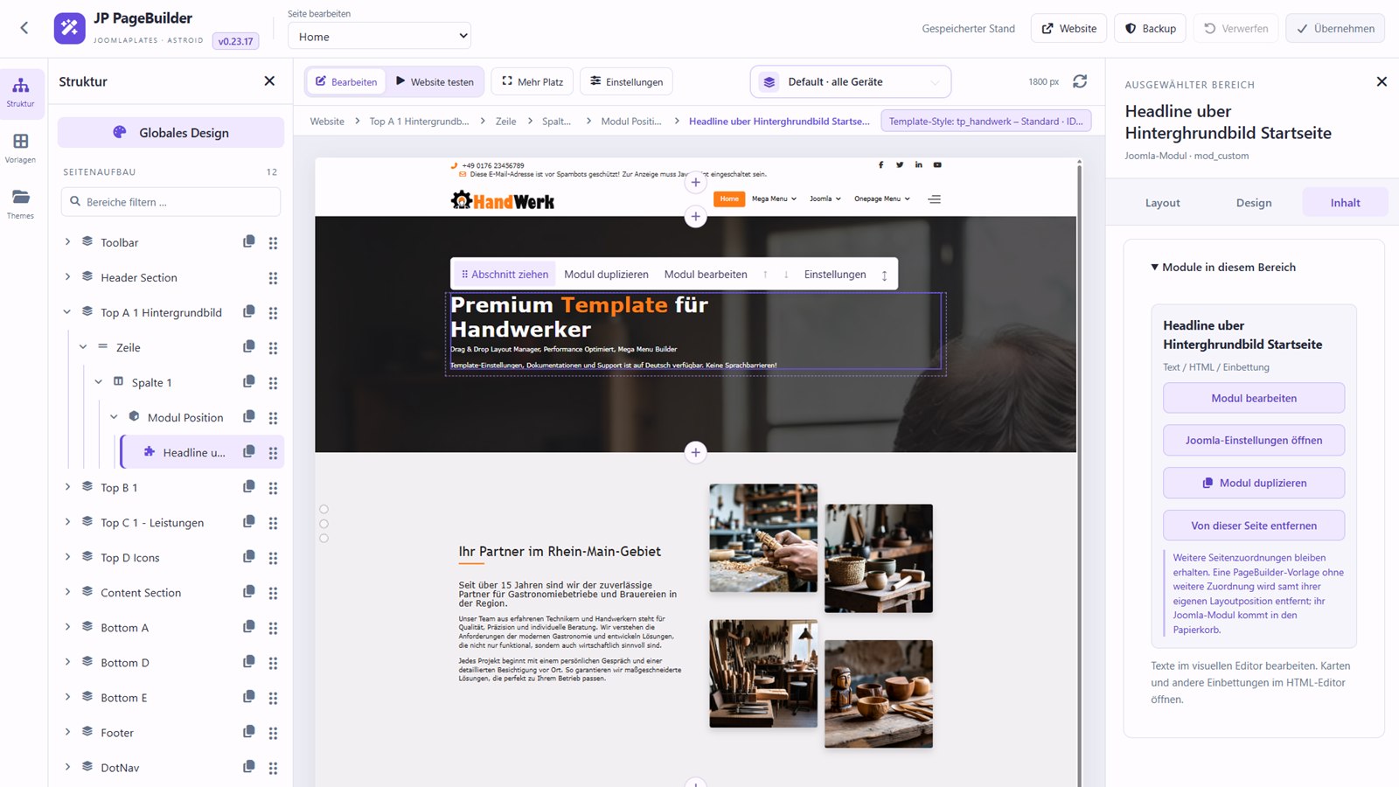Click the Bereiche filtern search field
The width and height of the screenshot is (1399, 787).
[x=171, y=202]
